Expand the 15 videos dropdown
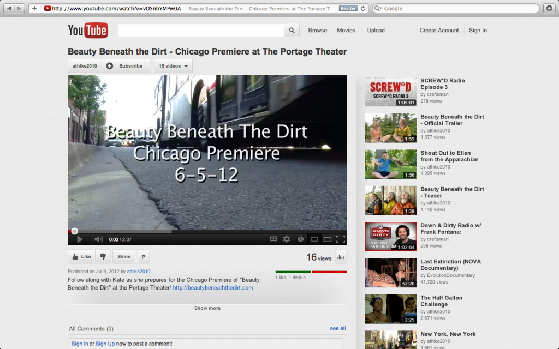The width and height of the screenshot is (559, 349). coord(173,66)
